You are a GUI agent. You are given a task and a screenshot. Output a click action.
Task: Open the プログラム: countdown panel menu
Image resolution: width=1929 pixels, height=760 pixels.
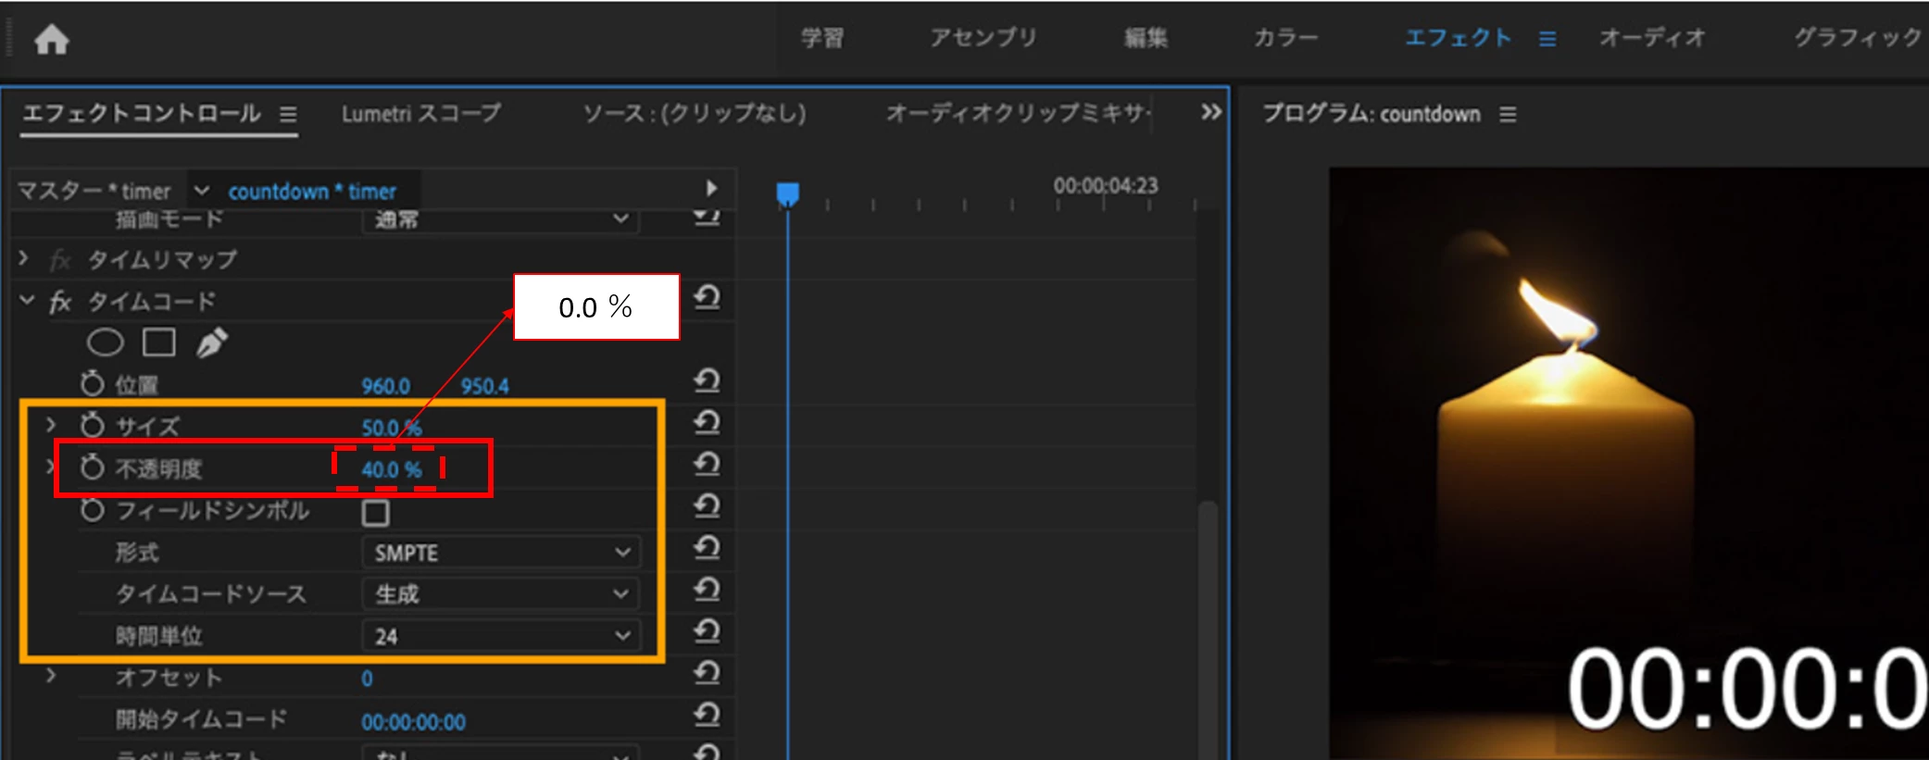[x=1508, y=114]
